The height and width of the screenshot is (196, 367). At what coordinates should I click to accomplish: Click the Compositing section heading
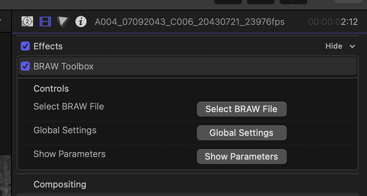click(x=60, y=184)
